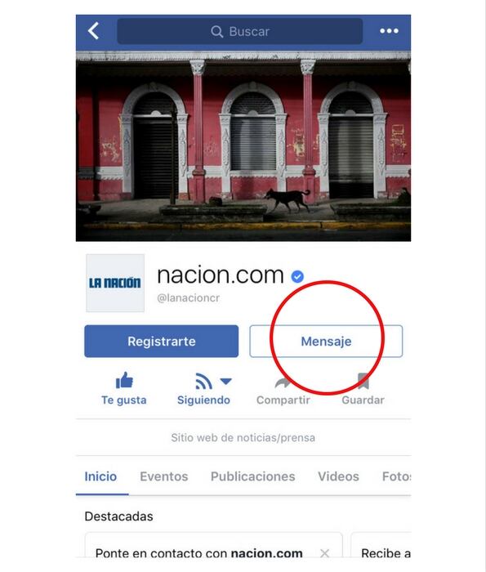
Task: Switch to the Eventos tab
Action: pyautogui.click(x=164, y=476)
